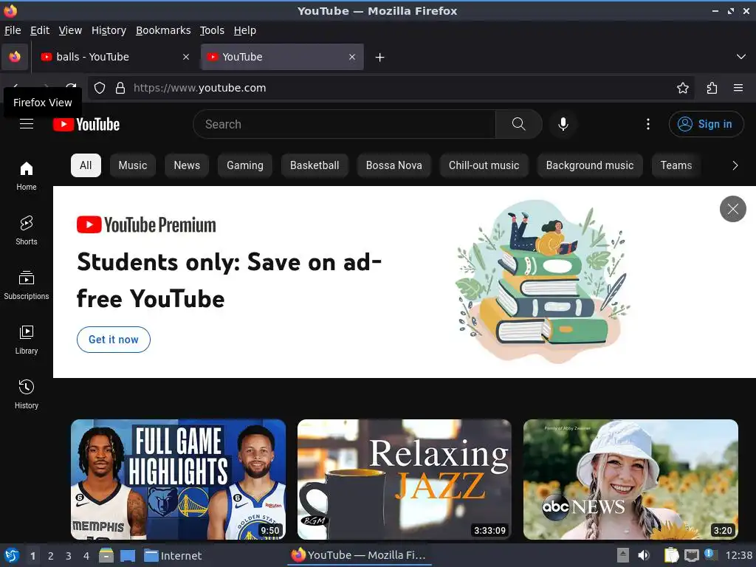Open volume control in system tray

click(643, 555)
